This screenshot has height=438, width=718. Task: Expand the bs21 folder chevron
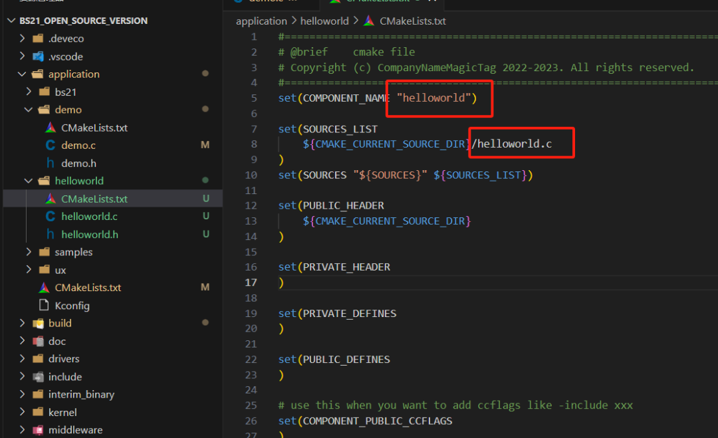(x=29, y=92)
